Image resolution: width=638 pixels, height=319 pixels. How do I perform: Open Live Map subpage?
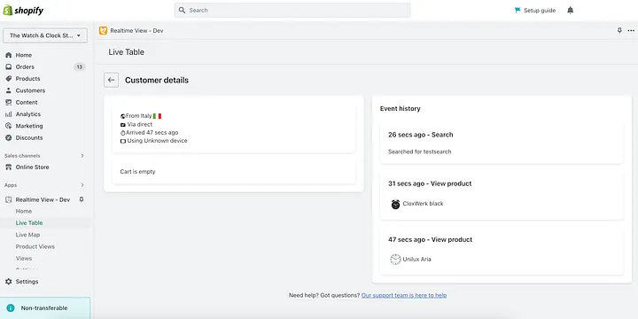(x=27, y=234)
